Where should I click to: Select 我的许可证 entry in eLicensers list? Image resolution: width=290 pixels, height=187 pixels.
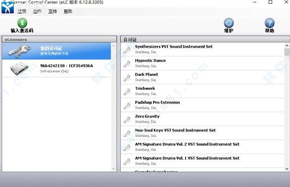(x=57, y=51)
